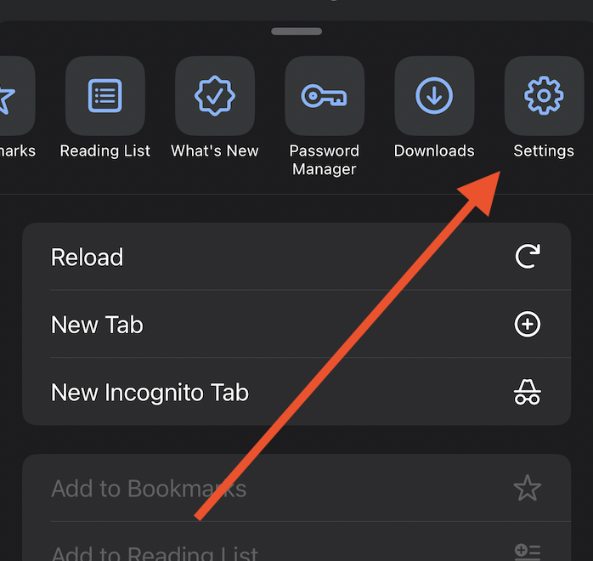The image size is (593, 561).
Task: Tap the Reload circular arrow icon
Action: (528, 257)
